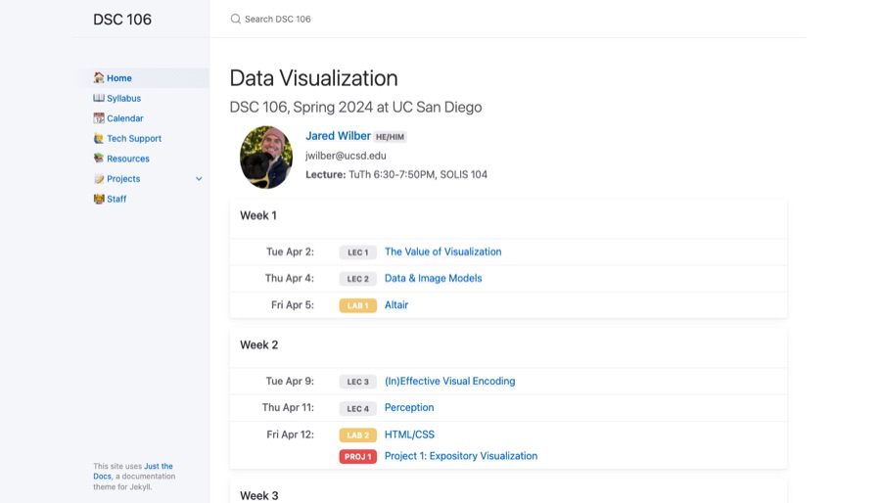The height and width of the screenshot is (503, 881).
Task: Open the Syllabus page from sidebar
Action: (123, 98)
